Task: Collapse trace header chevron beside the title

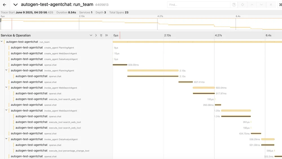Action: click(16, 5)
